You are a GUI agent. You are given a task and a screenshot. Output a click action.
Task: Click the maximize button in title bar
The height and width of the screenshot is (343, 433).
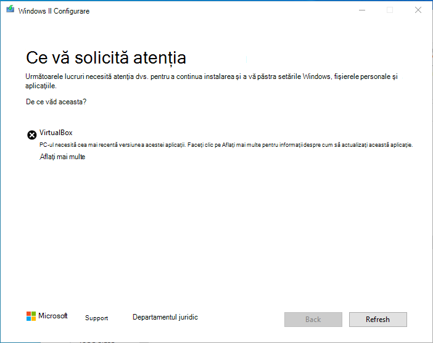390,10
